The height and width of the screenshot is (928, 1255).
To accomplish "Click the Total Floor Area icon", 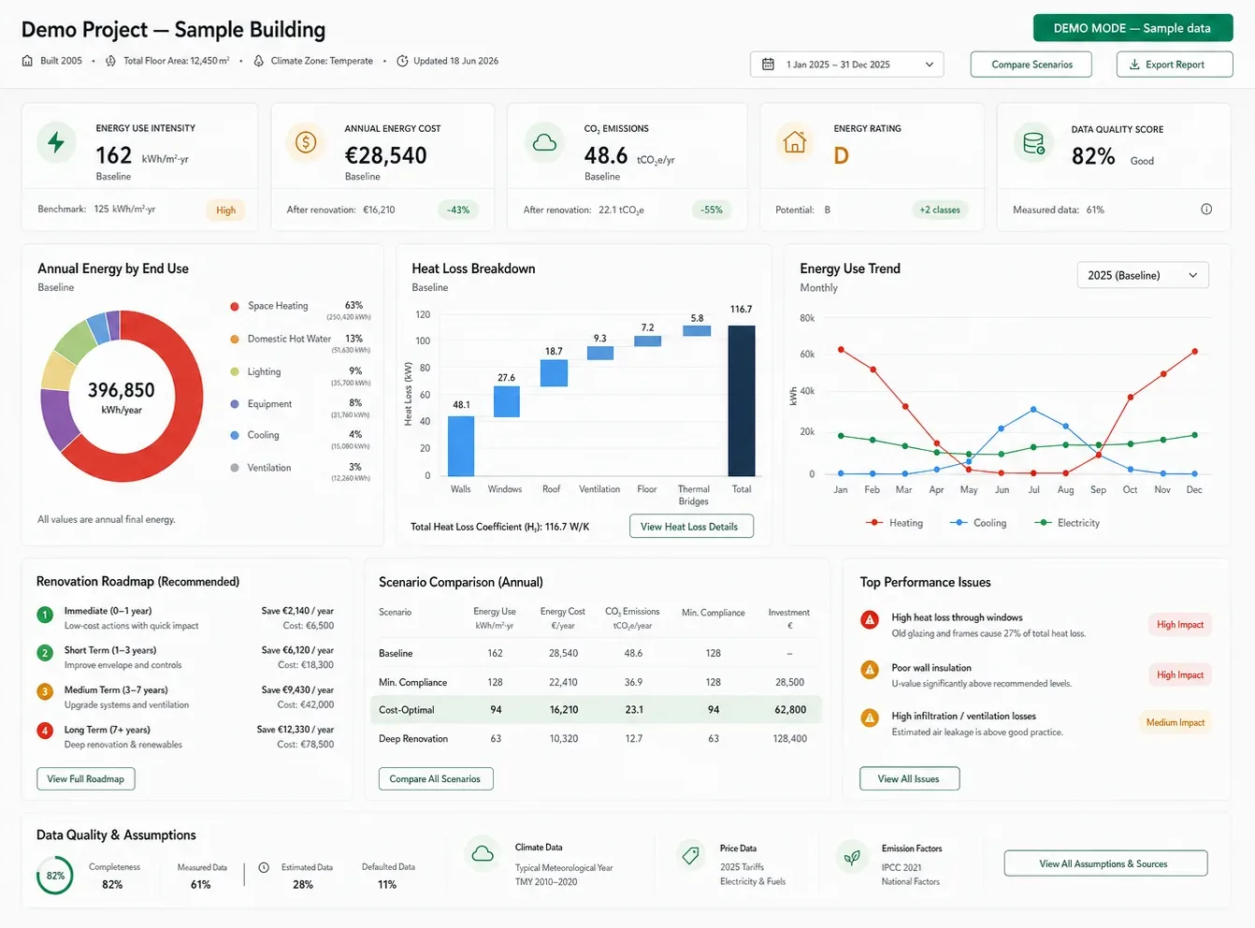I will (110, 61).
